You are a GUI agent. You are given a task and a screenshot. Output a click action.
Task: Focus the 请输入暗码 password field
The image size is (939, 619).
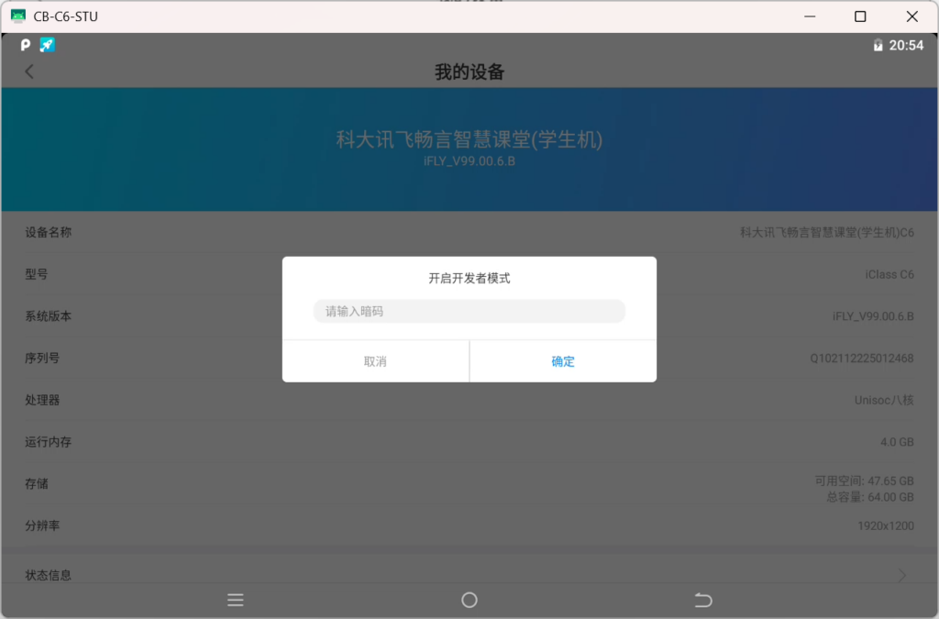[x=469, y=311]
